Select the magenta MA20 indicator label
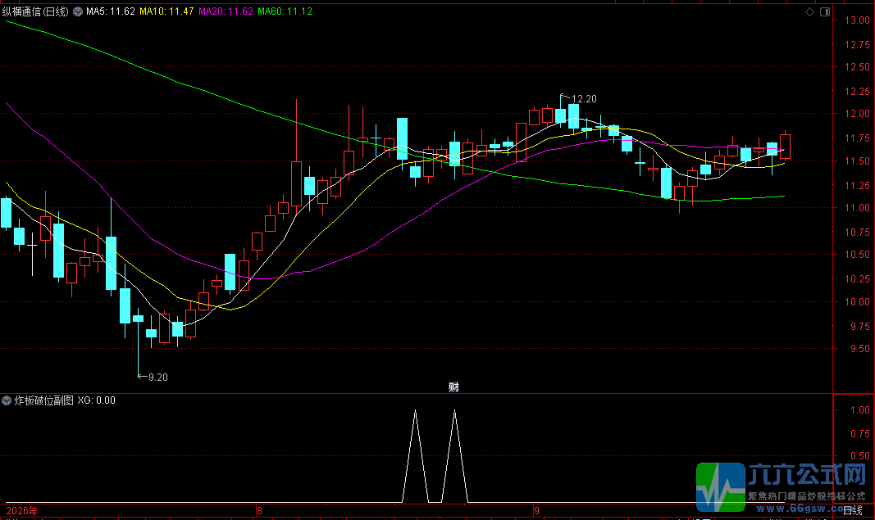The image size is (875, 520). (x=226, y=11)
